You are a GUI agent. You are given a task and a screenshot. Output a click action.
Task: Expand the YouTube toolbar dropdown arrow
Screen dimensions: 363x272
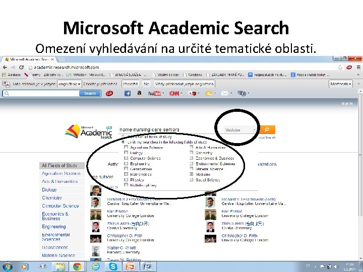163,93
